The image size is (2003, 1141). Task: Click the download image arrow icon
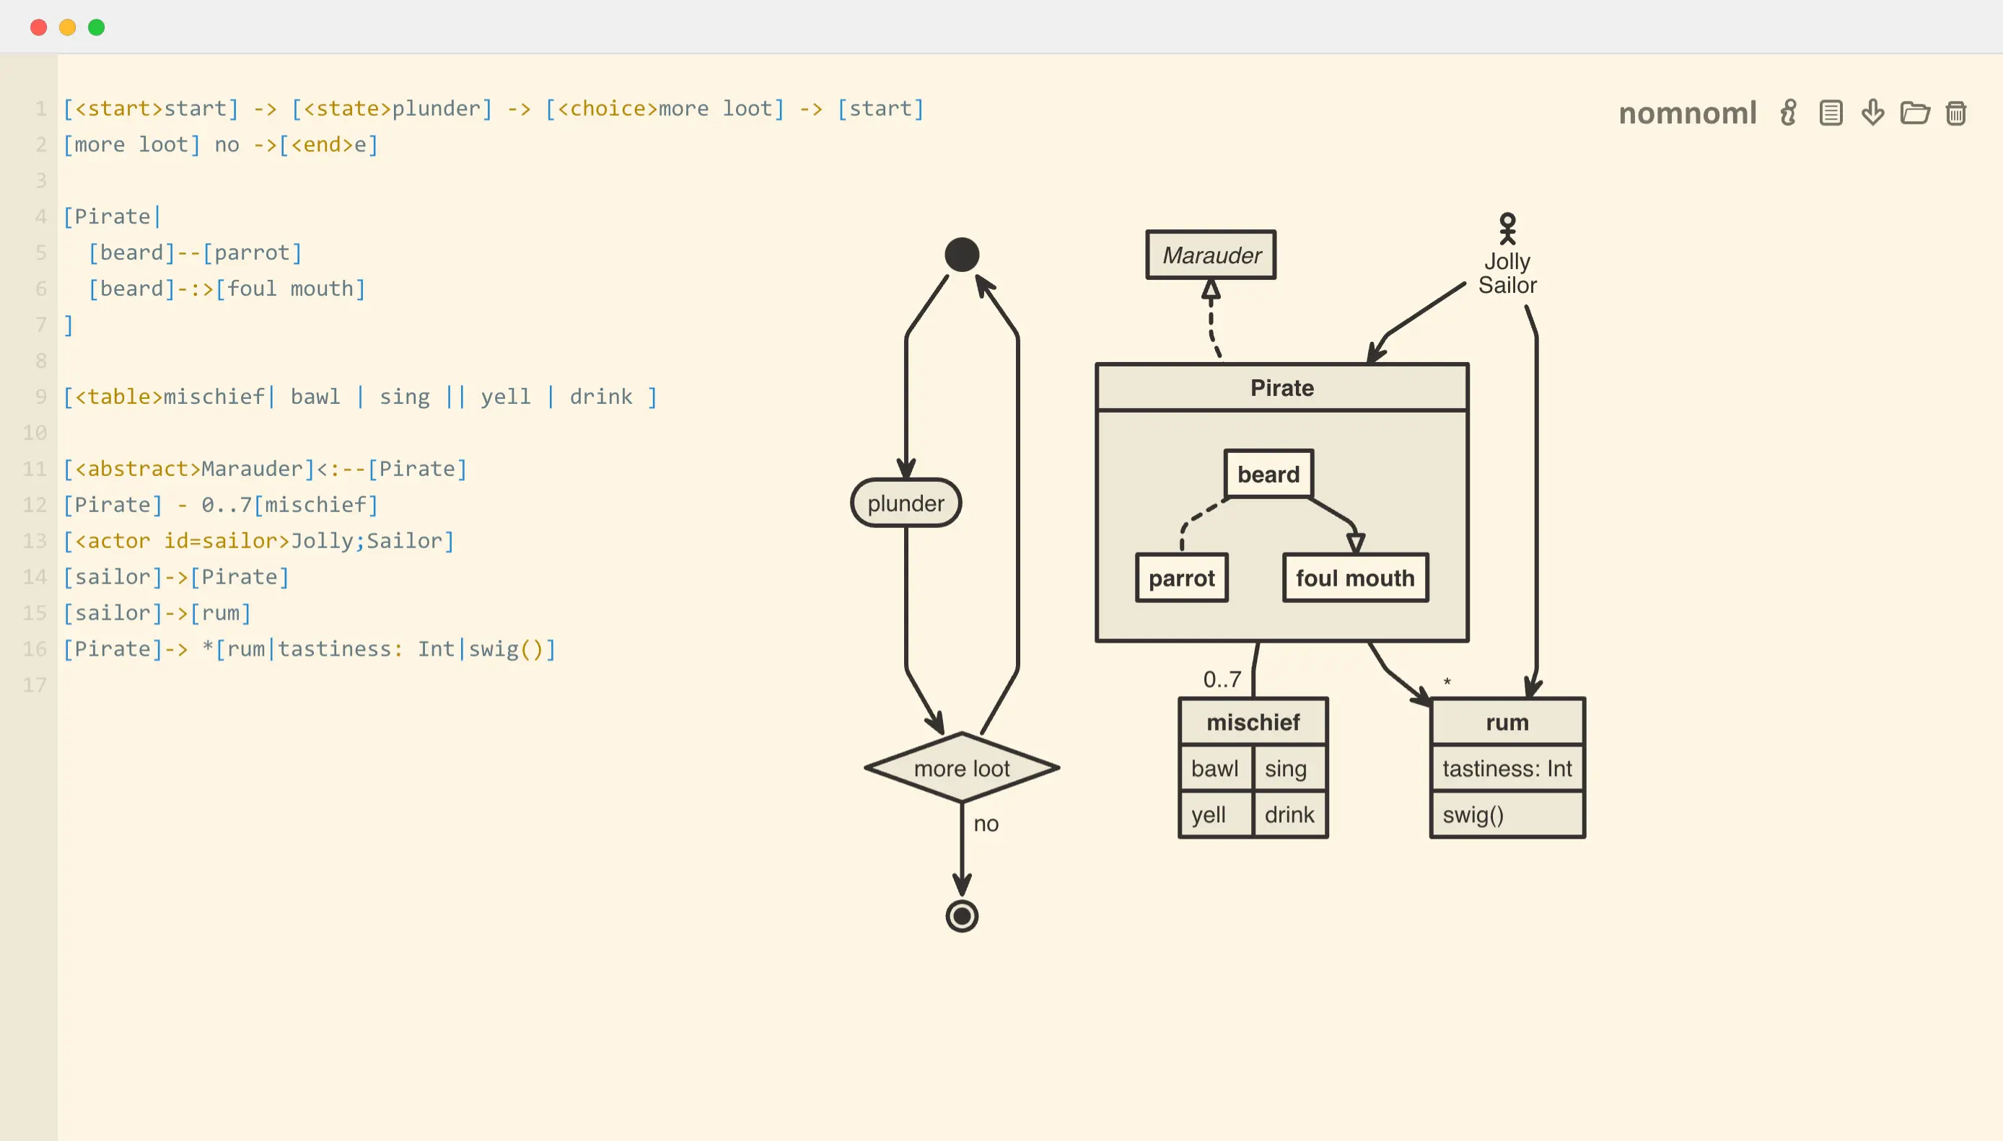point(1873,113)
